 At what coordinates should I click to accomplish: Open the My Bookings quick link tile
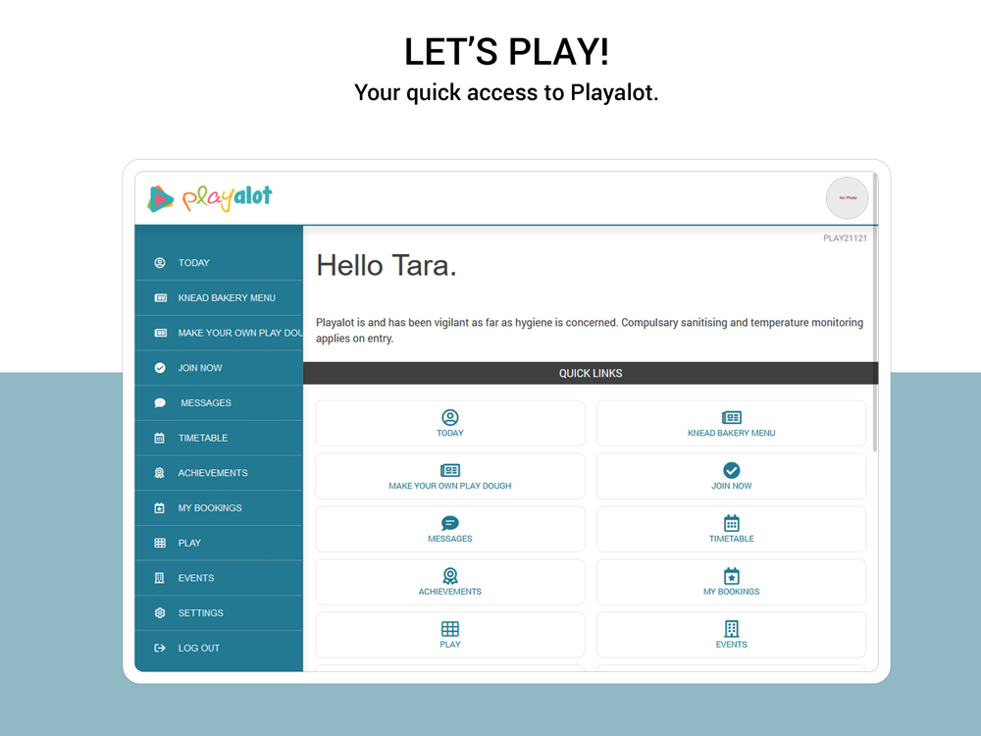click(x=731, y=583)
